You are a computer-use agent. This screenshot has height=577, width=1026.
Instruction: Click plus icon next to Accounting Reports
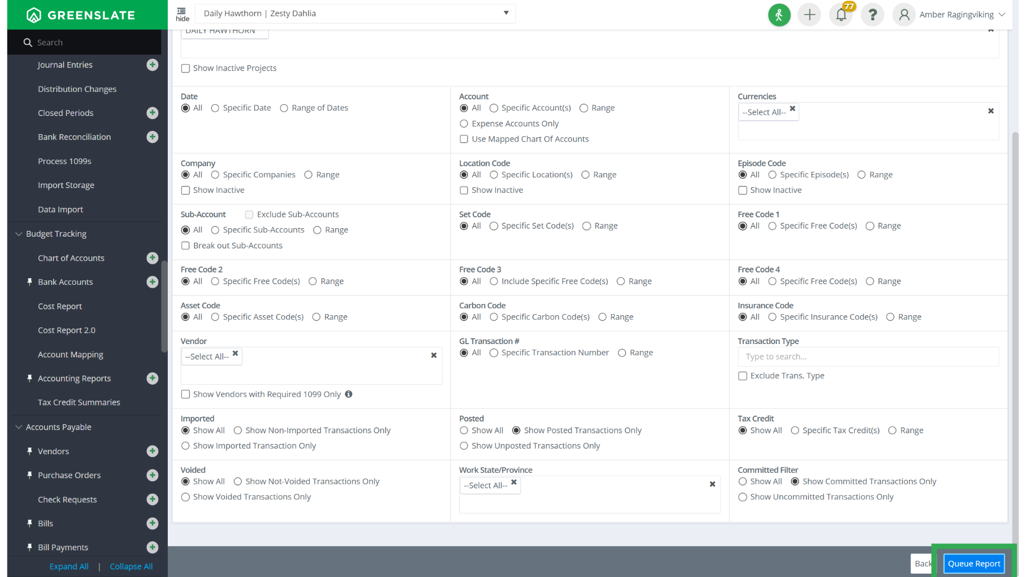pyautogui.click(x=152, y=378)
